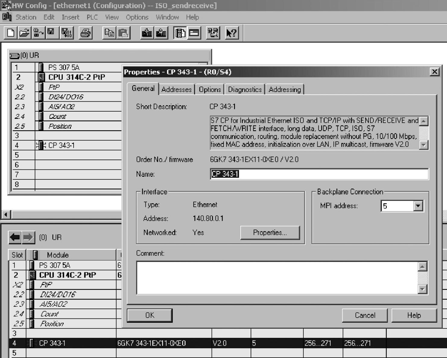This screenshot has width=447, height=358.
Task: Switch to the Diagnostics tab
Action: (x=245, y=90)
